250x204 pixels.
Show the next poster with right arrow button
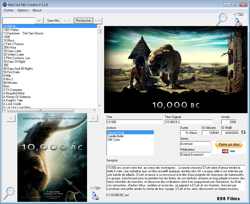(x=93, y=118)
